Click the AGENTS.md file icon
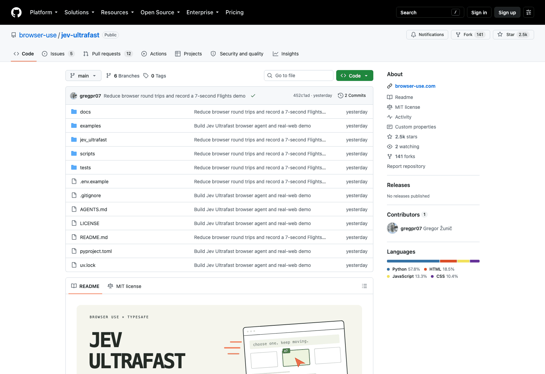Image resolution: width=545 pixels, height=374 pixels. click(x=74, y=209)
